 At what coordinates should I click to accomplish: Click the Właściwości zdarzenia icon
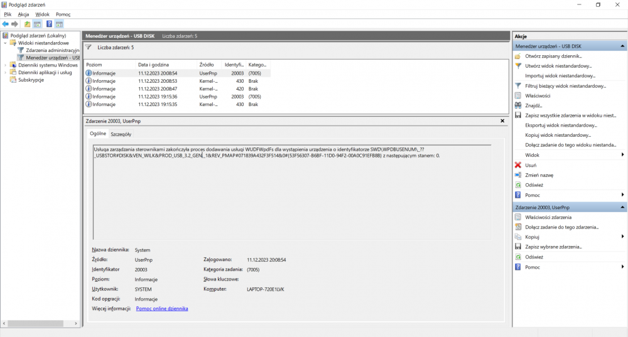(x=517, y=217)
